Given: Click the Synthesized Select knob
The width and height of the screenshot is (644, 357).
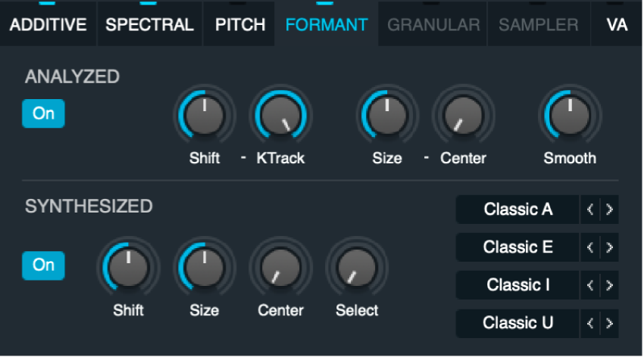Looking at the screenshot, I should click(355, 268).
